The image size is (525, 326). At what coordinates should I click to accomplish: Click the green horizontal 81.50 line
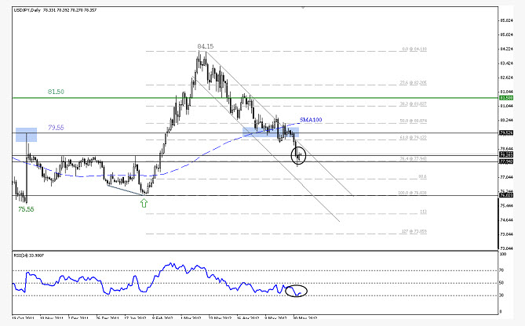pyautogui.click(x=255, y=98)
